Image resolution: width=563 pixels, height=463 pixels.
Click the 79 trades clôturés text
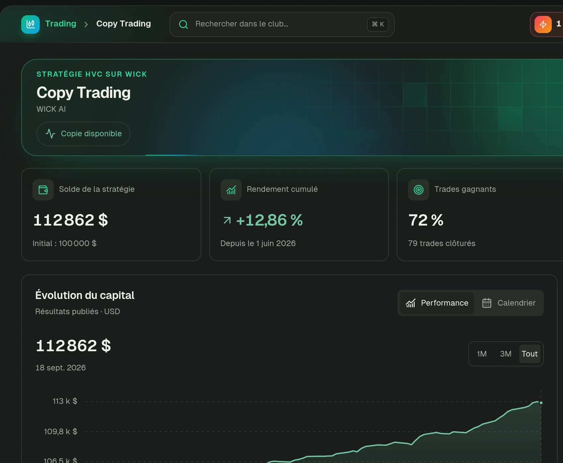pos(442,243)
